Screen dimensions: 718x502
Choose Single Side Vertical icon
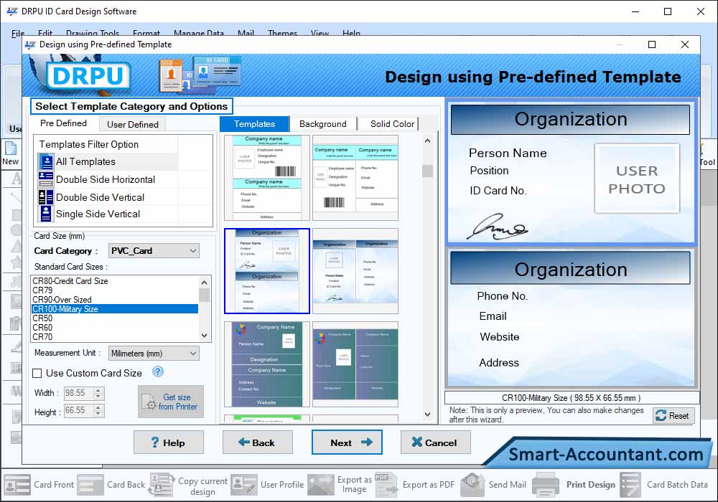[46, 214]
